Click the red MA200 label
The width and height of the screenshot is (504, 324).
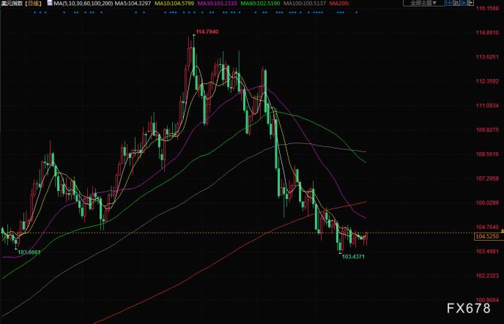(339, 4)
